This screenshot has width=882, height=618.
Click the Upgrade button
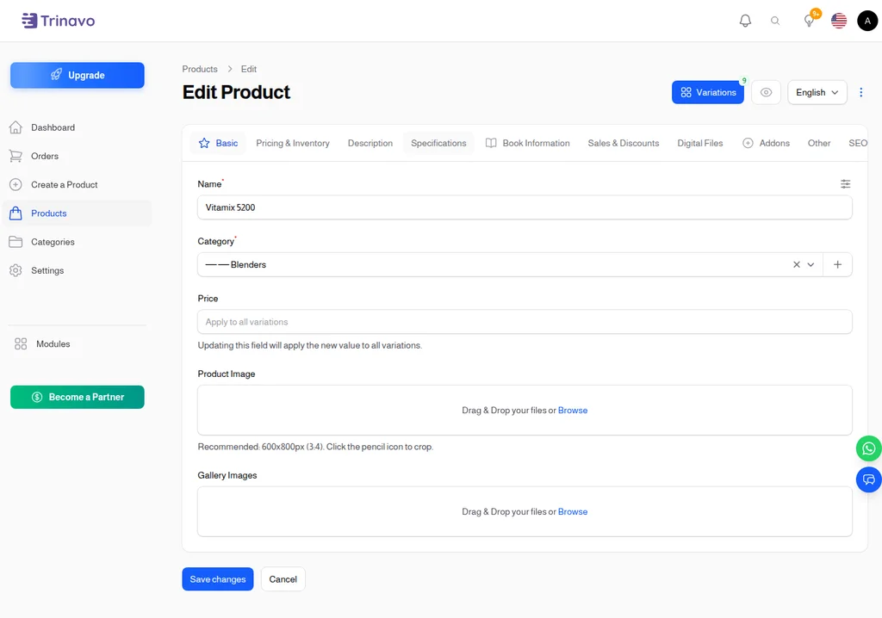tap(77, 76)
